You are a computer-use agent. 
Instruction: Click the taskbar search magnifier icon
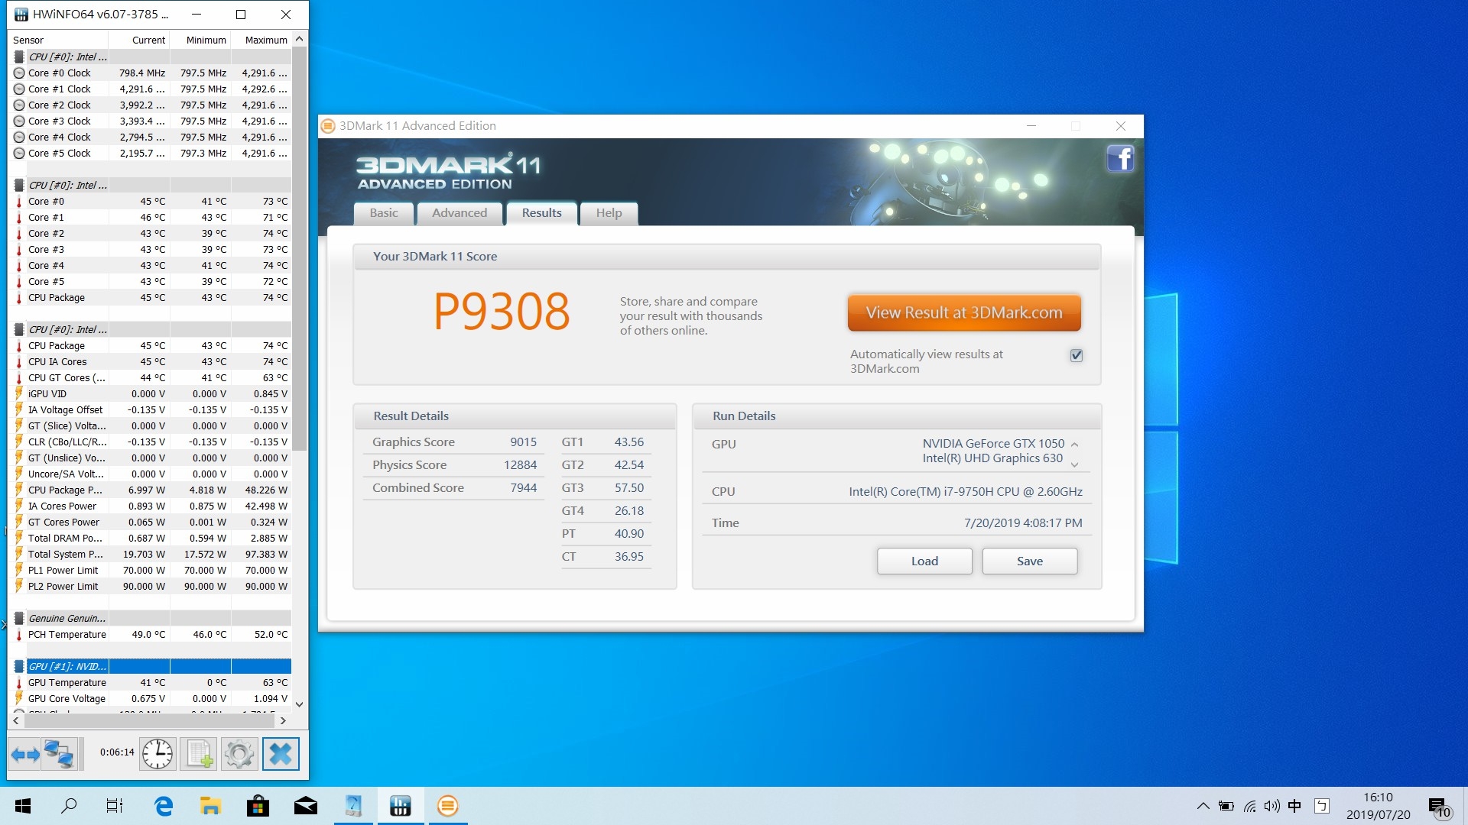tap(69, 806)
